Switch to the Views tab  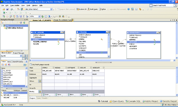tap(9, 62)
